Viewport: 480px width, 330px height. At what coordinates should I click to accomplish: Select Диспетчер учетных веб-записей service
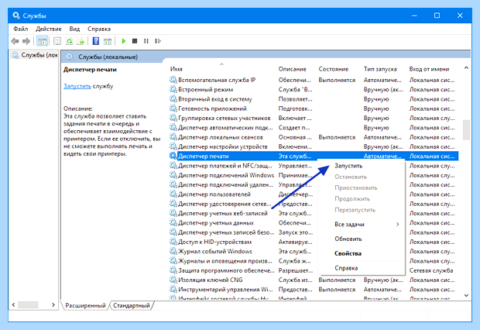tap(222, 213)
